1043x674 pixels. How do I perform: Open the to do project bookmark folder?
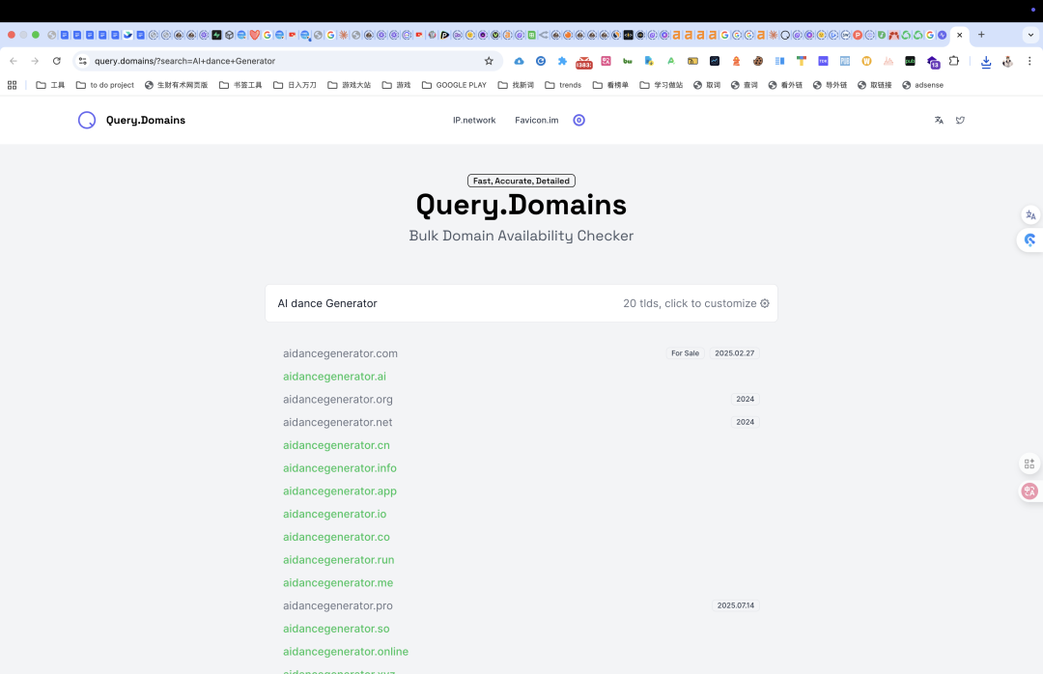(x=105, y=85)
